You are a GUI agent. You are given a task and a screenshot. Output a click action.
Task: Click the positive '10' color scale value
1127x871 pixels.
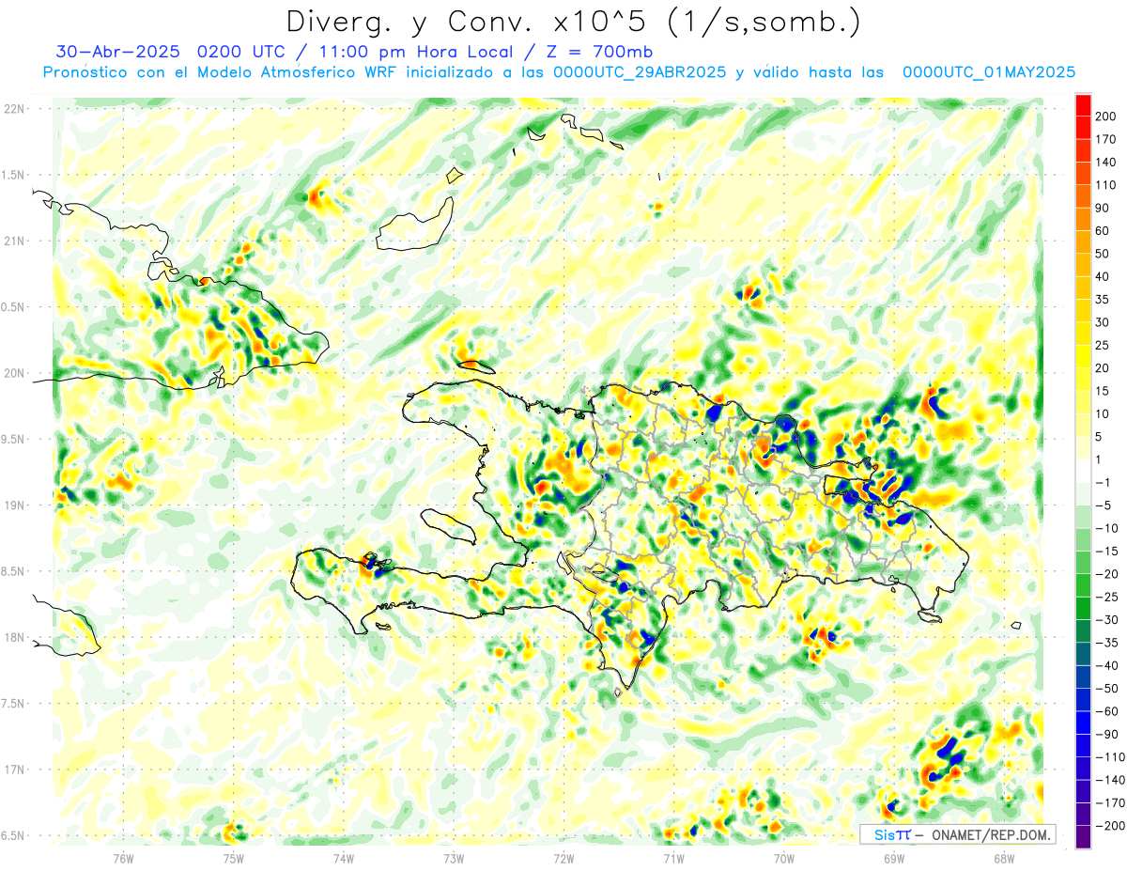[x=1104, y=414]
